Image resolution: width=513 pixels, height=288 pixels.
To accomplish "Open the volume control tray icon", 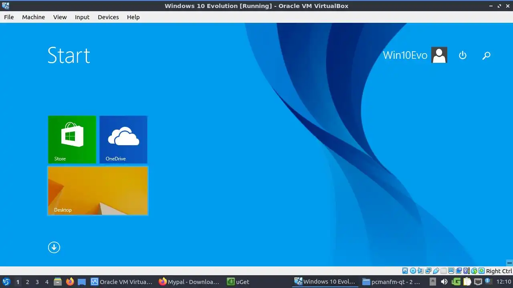I will pos(444,282).
